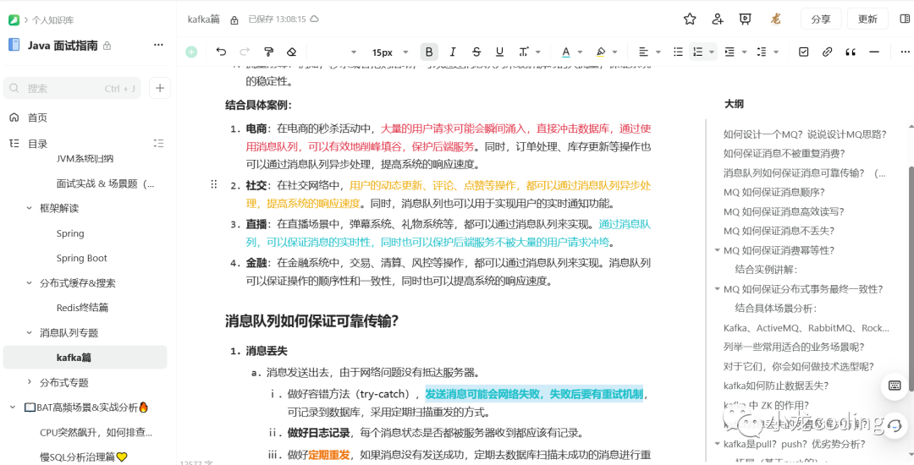Image resolution: width=914 pixels, height=465 pixels.
Task: Click the cloud save status icon
Action: pos(314,19)
